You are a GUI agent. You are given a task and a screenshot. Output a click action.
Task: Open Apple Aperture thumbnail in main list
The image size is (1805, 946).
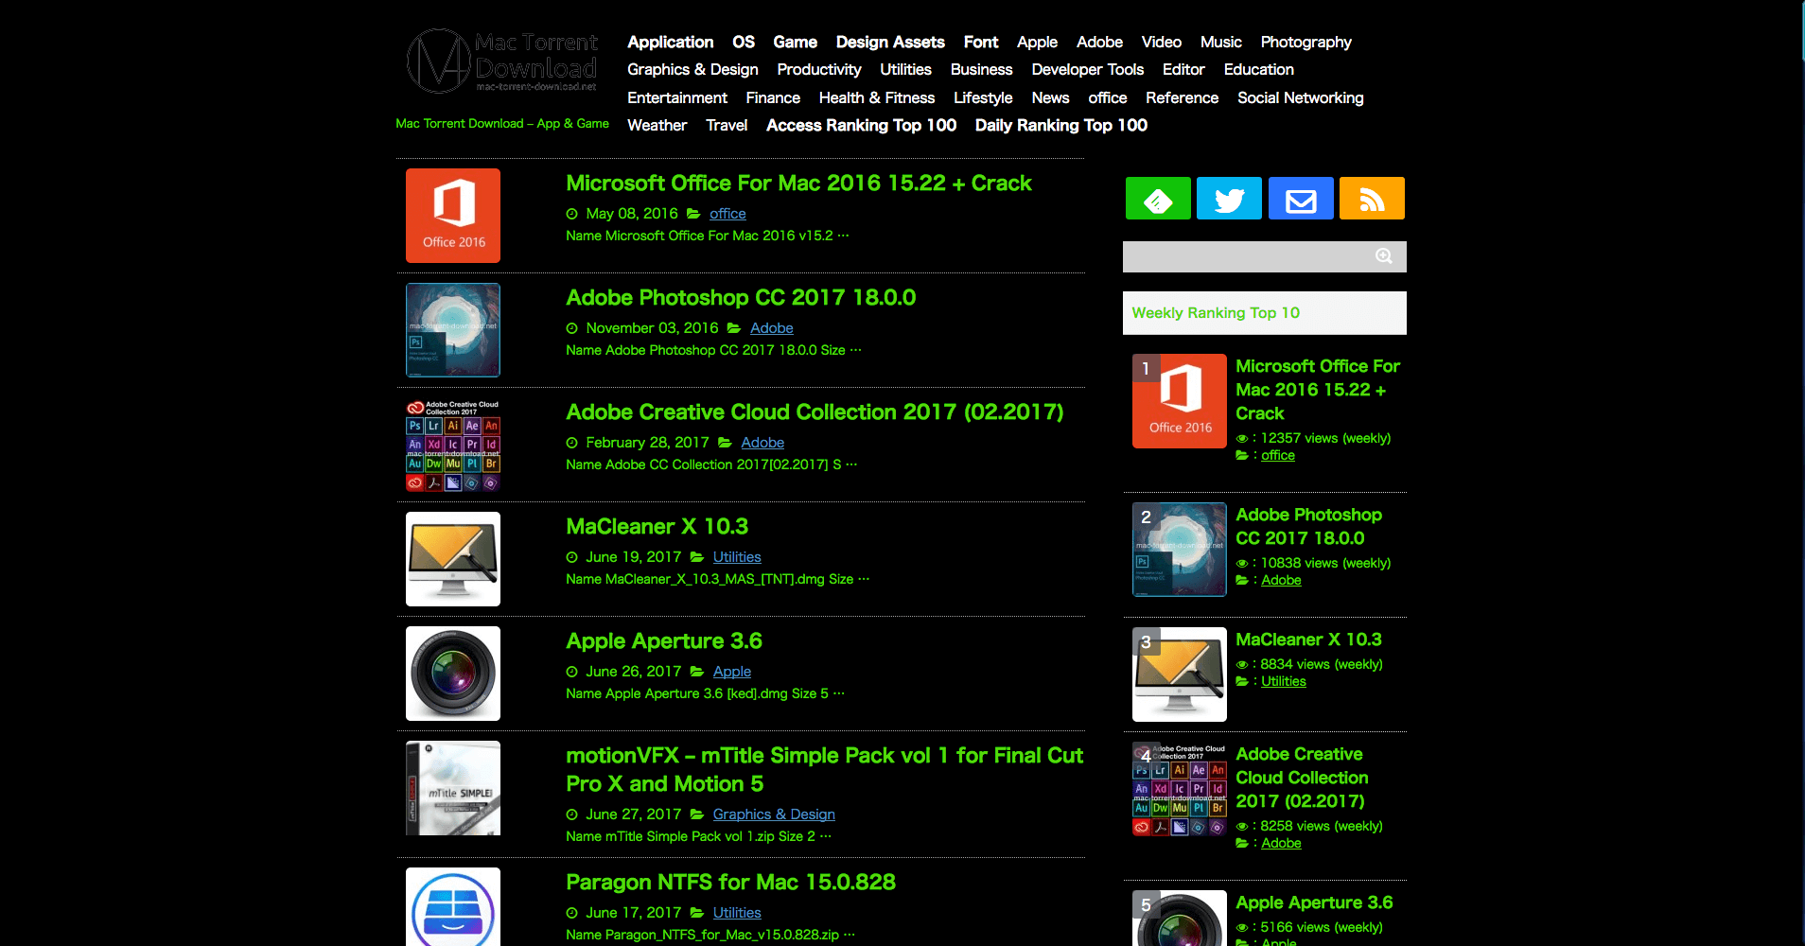tap(453, 674)
